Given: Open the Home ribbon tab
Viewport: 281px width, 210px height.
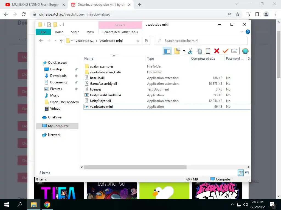Looking at the screenshot, I should pyautogui.click(x=59, y=32).
